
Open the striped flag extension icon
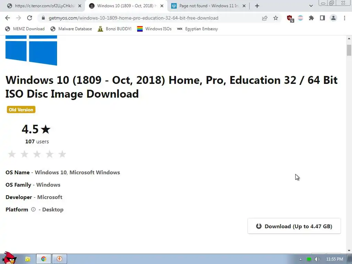[300, 18]
